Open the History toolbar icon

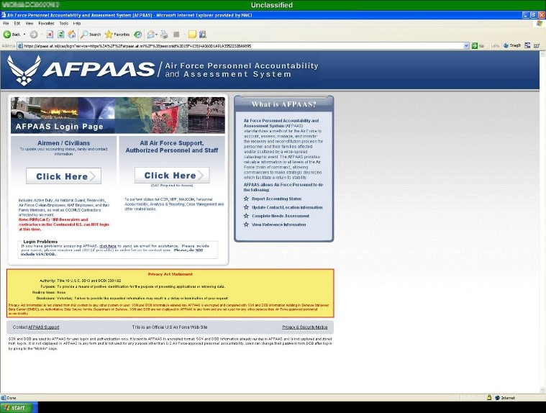coord(138,34)
